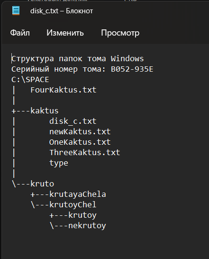The image size is (209, 259).
Task: Click the serial number B052-935E text
Action: [x=132, y=69]
